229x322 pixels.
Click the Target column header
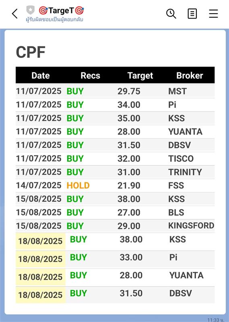tap(140, 76)
